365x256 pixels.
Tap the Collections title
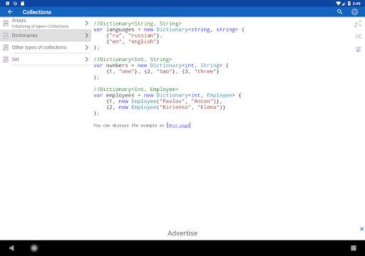coord(37,12)
